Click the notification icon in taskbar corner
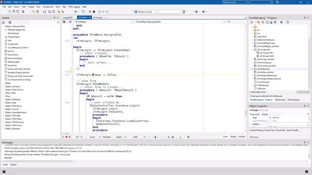The height and width of the screenshot is (175, 312). [x=307, y=172]
